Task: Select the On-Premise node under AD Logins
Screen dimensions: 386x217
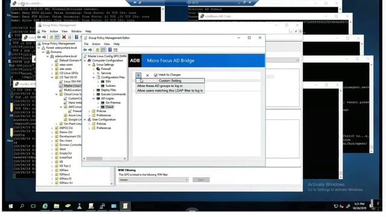Action: [x=113, y=102]
